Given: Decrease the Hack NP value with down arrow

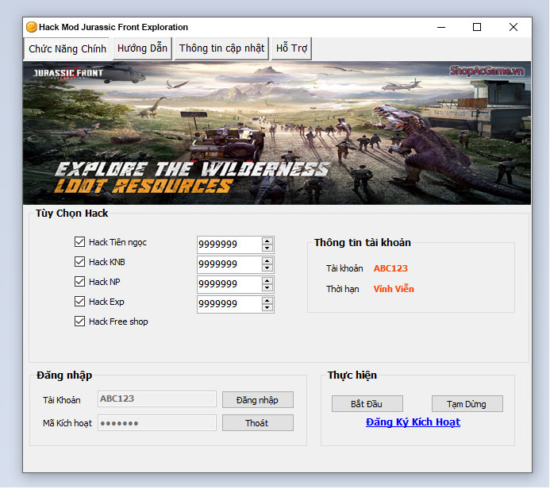Looking at the screenshot, I should coord(267,287).
